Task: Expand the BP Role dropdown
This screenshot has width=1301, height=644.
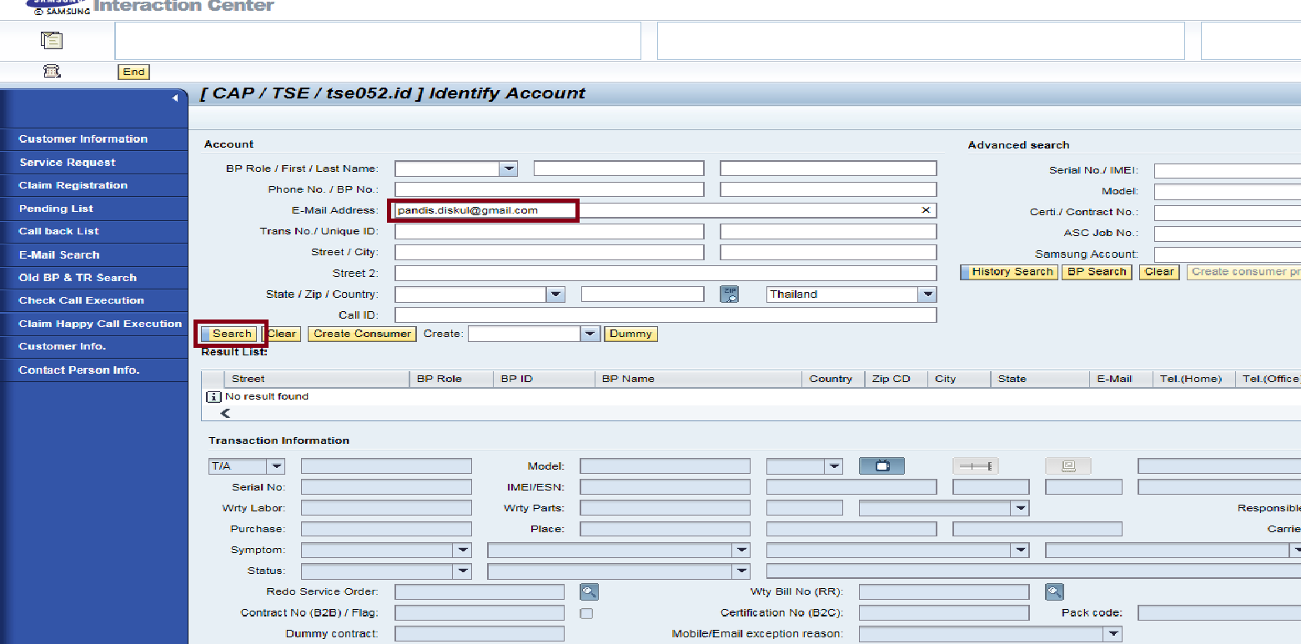Action: coord(508,169)
